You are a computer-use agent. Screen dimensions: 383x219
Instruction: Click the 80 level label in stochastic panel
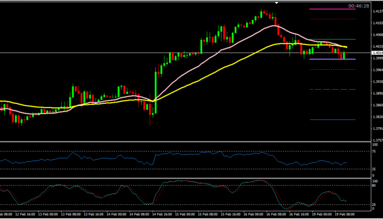375,186
